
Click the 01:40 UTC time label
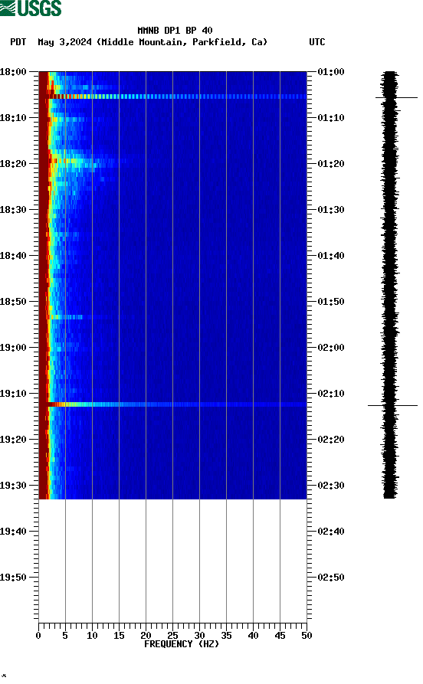click(331, 256)
